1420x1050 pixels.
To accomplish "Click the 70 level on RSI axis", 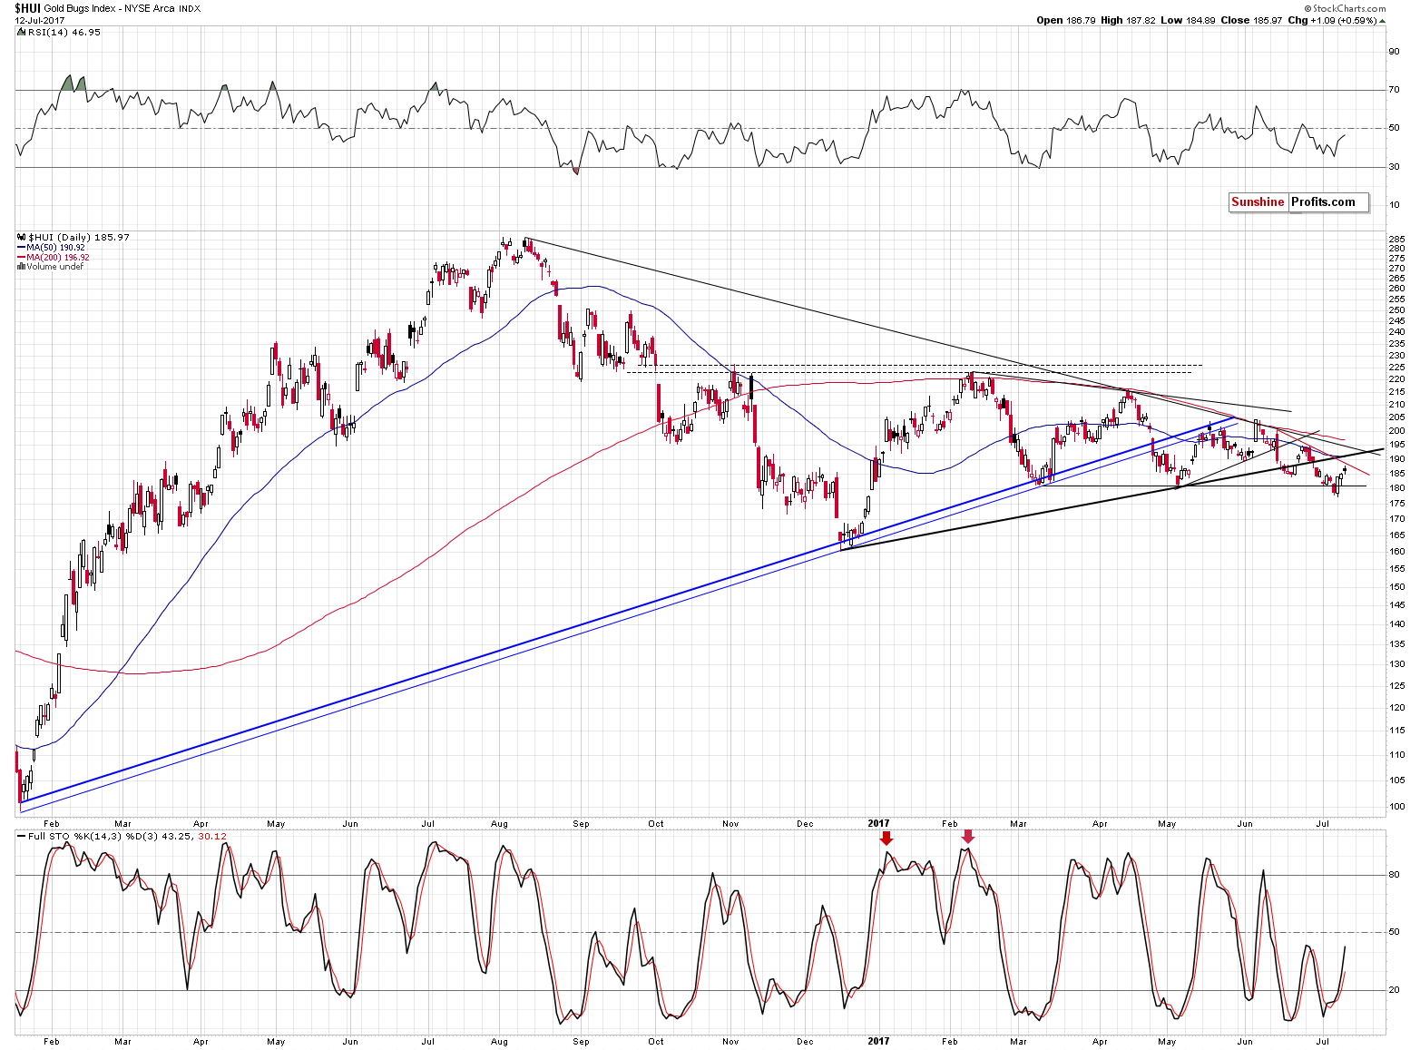I will coord(1394,90).
